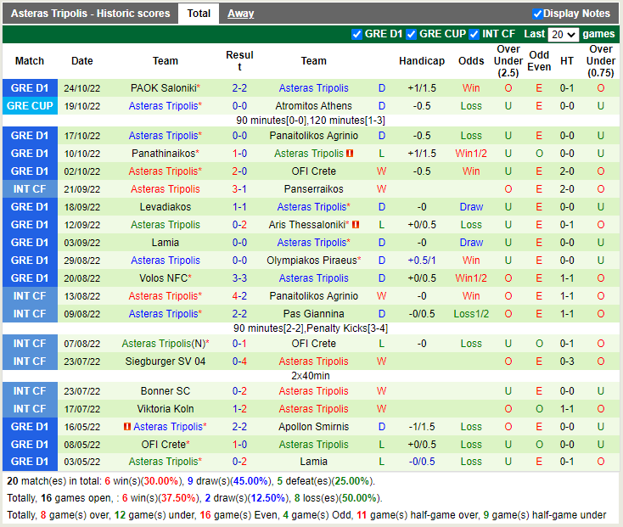Open Levadiakos team page
The image size is (623, 527).
[166, 207]
